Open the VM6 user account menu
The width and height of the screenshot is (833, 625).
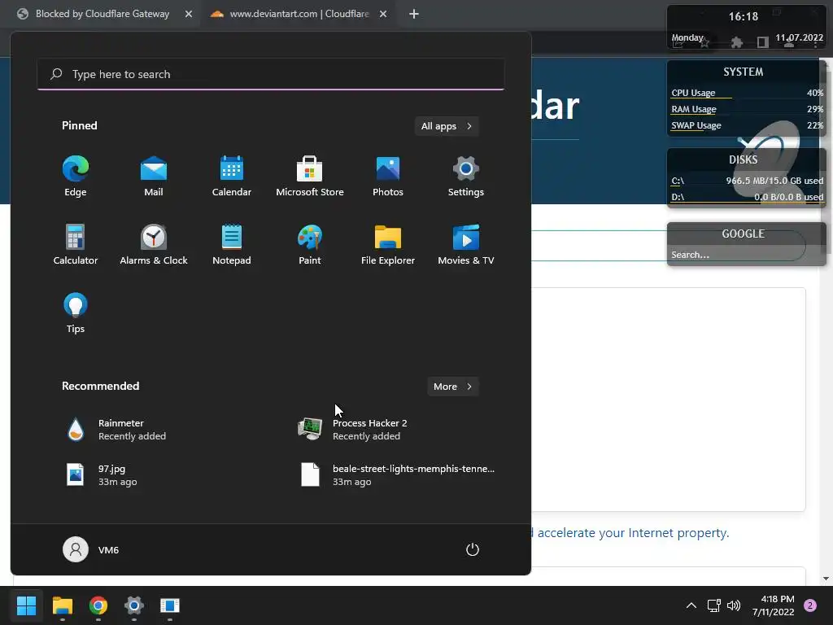coord(91,549)
